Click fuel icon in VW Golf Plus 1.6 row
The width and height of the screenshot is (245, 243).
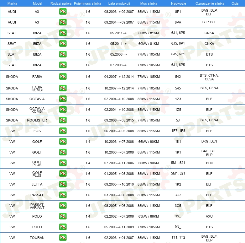pos(63,174)
